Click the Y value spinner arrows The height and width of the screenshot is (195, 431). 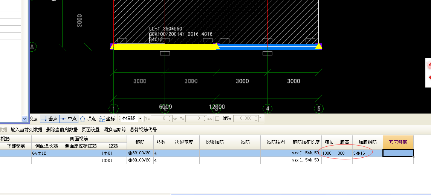coord(205,118)
